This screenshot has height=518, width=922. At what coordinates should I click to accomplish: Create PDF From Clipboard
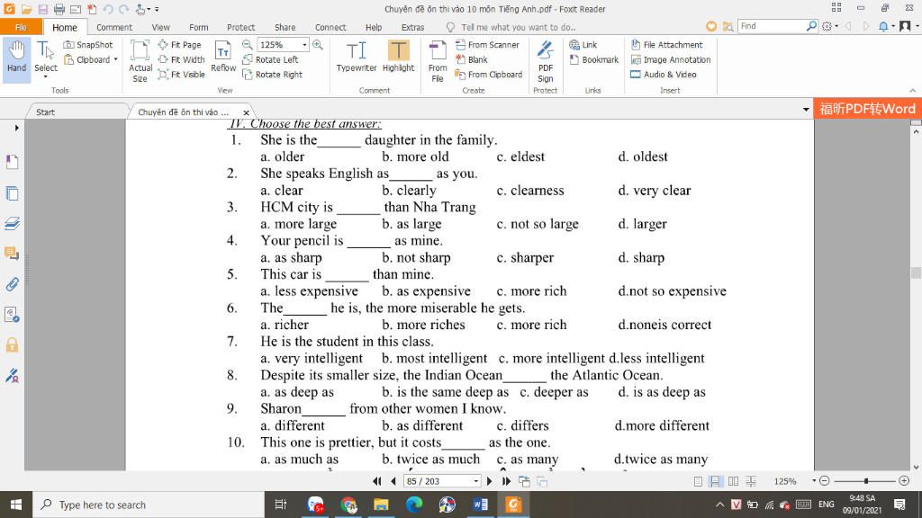(489, 75)
